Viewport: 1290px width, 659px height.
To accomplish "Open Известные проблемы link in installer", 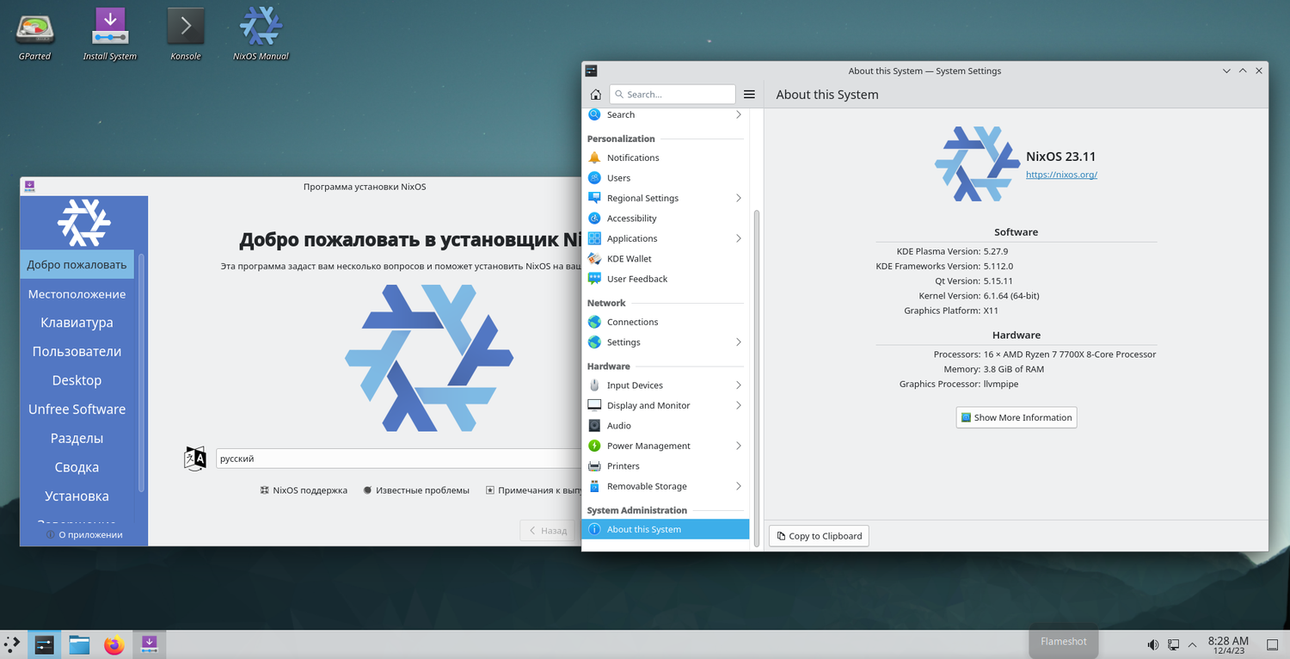I will click(416, 490).
